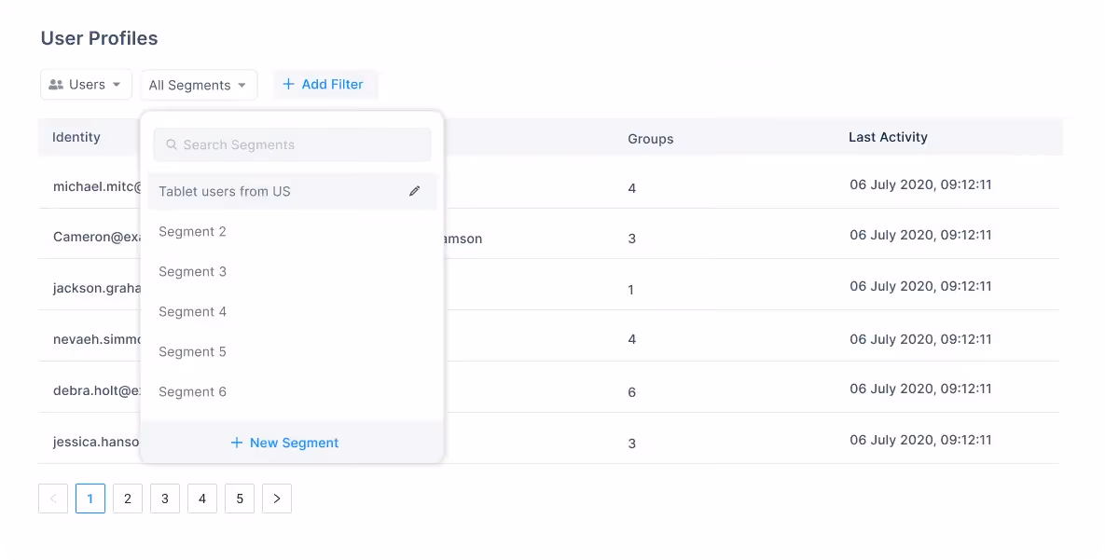Click the New Segment button
This screenshot has height=560, width=1105.
284,443
